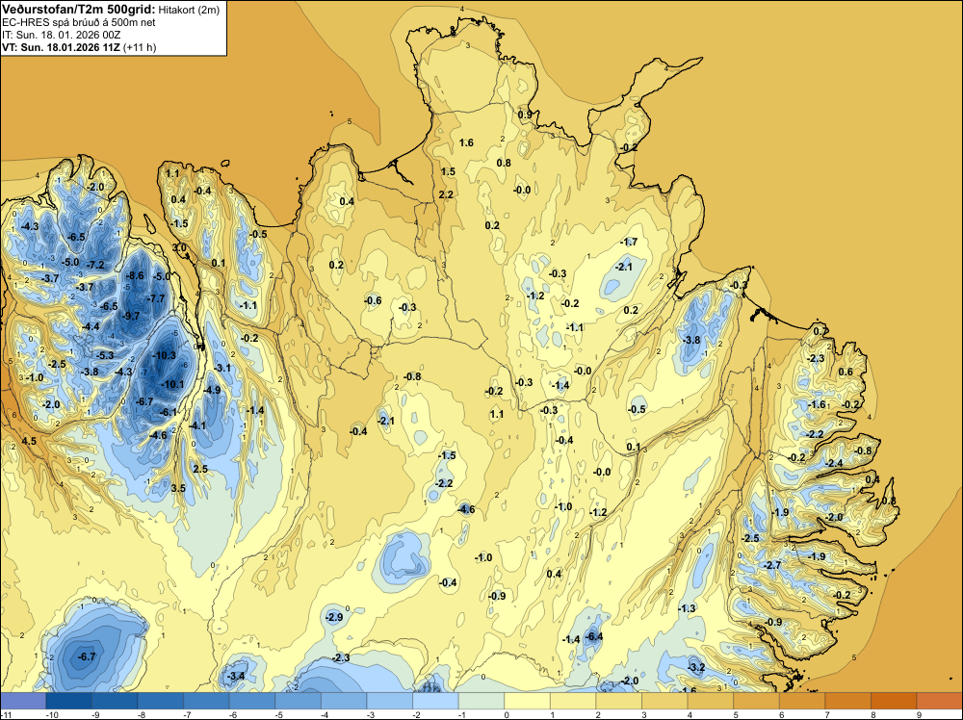Pick the legend swatch between 3 and 4
963x720 pixels.
click(664, 701)
